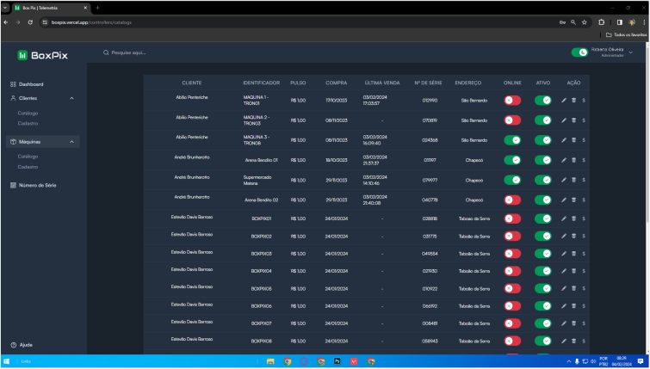The width and height of the screenshot is (650, 369).
Task: Collapse the Clientes section in the sidebar
Action: coord(71,98)
